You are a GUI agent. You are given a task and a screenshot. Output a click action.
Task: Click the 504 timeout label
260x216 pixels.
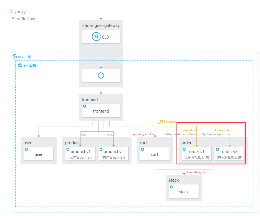click(168, 122)
